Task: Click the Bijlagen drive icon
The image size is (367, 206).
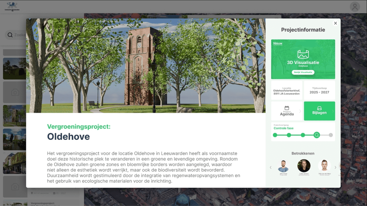Action: click(319, 108)
